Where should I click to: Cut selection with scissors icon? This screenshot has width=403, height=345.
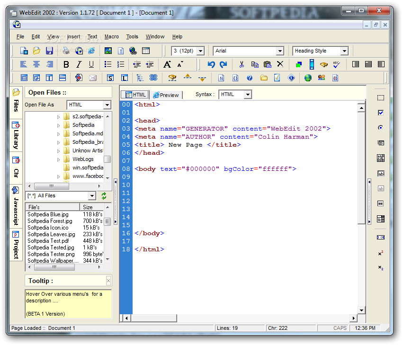(242, 64)
